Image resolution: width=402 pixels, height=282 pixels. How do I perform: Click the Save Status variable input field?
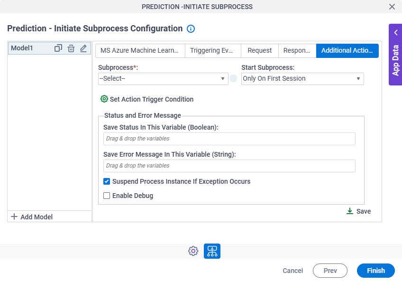[x=229, y=139]
